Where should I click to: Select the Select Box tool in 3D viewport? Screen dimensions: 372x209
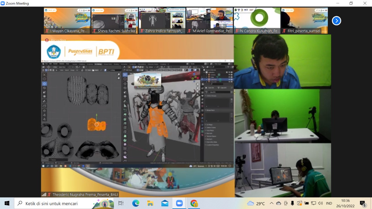tap(125, 75)
